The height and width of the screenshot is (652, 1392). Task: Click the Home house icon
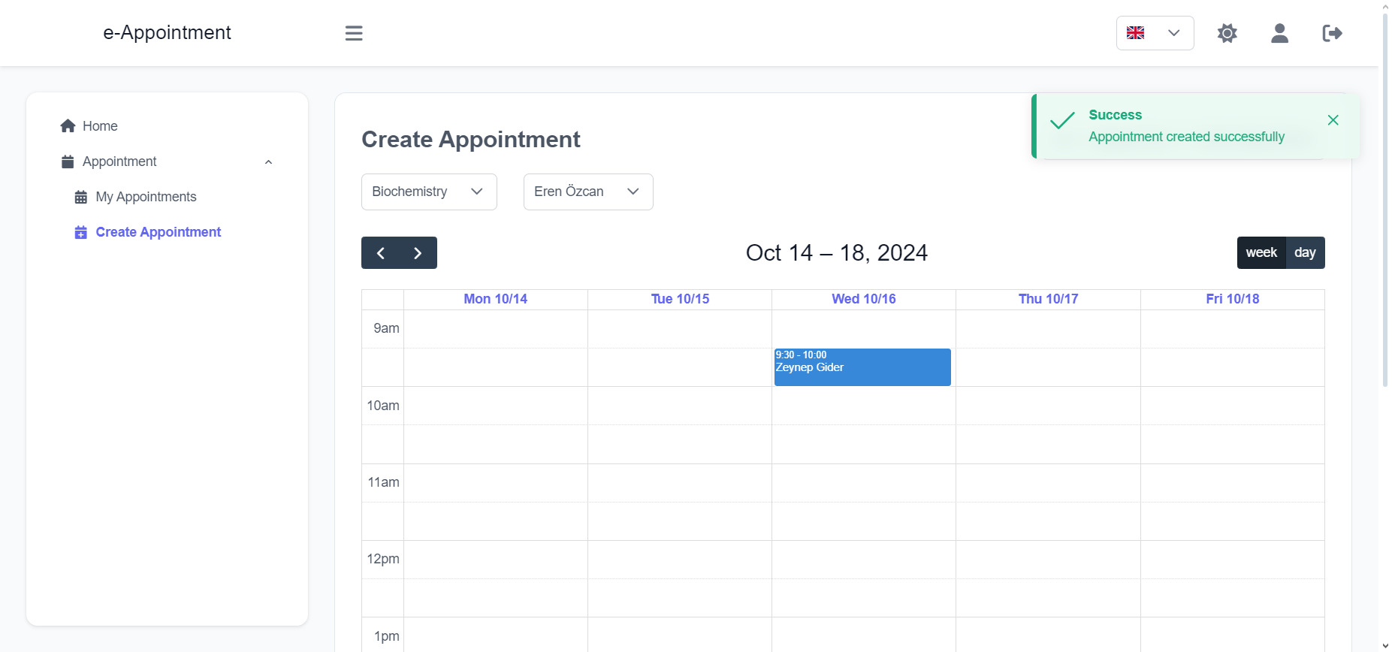(x=68, y=126)
